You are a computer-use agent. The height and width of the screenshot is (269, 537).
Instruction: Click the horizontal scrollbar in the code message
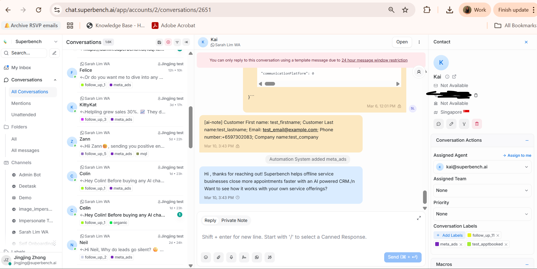click(270, 84)
